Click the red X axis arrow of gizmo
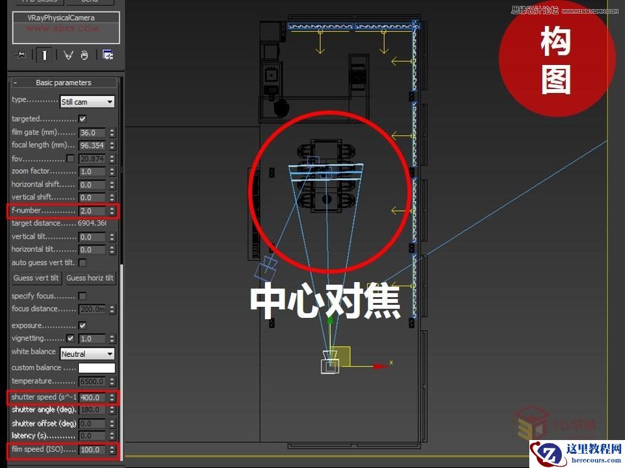Screen dimensions: 625x468 (x=381, y=366)
